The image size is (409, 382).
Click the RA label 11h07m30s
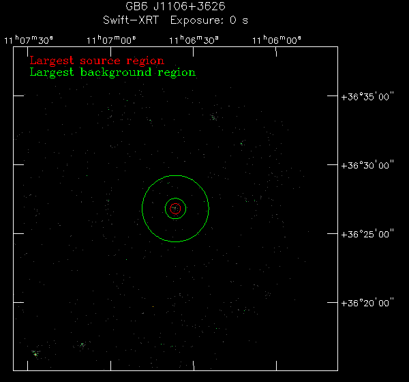[29, 40]
